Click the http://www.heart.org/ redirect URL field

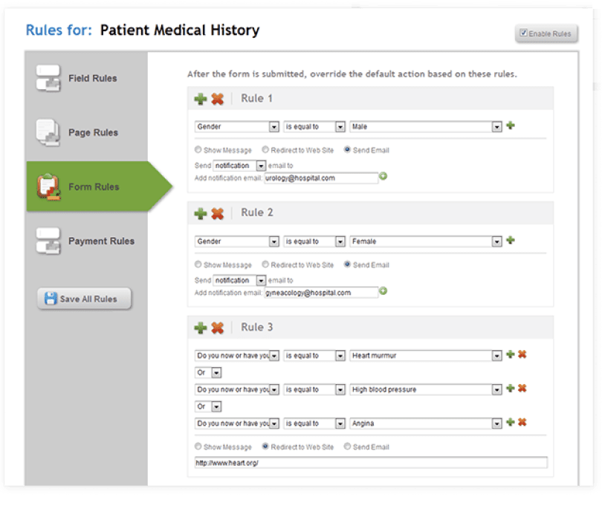(x=372, y=463)
